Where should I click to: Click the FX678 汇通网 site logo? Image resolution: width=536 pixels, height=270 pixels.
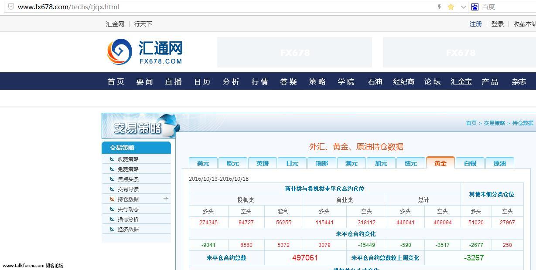click(x=145, y=51)
